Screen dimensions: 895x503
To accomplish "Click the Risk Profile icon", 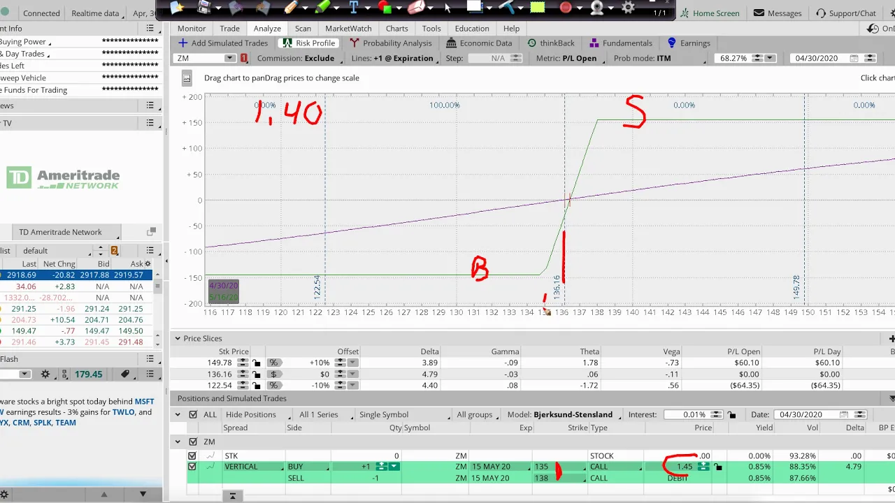I will click(287, 43).
